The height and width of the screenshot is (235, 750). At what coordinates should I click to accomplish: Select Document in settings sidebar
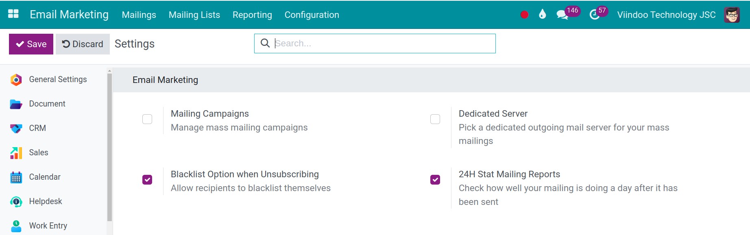coord(47,104)
